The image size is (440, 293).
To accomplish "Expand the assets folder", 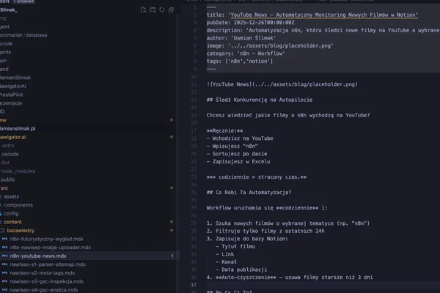I will 11,196.
